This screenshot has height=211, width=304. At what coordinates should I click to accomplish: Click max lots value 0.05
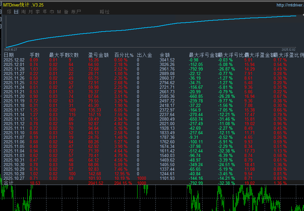pyautogui.click(x=53, y=69)
